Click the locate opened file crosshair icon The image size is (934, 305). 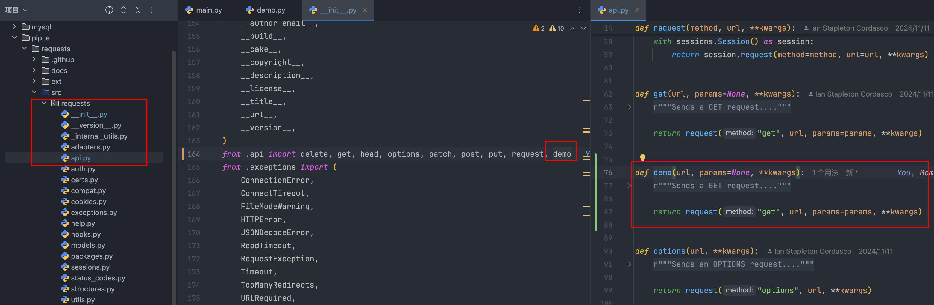click(109, 10)
